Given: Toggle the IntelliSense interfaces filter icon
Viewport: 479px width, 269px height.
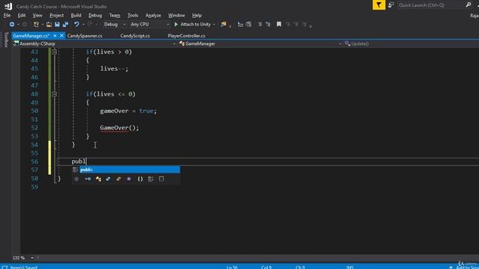Looking at the screenshot, I should coord(88,179).
